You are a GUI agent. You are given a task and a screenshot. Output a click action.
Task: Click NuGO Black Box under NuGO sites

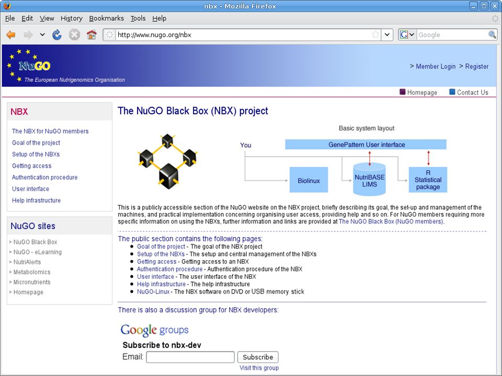[35, 242]
